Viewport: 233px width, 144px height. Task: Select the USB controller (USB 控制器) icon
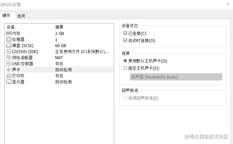[9, 64]
